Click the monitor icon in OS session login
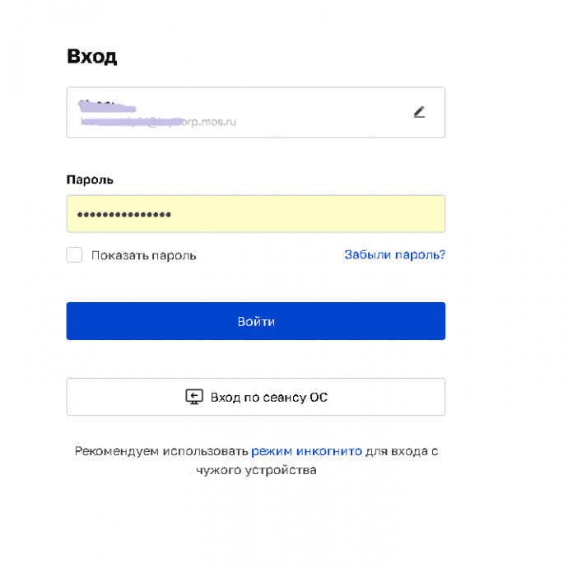Viewport: 568px width, 568px height. [x=194, y=397]
